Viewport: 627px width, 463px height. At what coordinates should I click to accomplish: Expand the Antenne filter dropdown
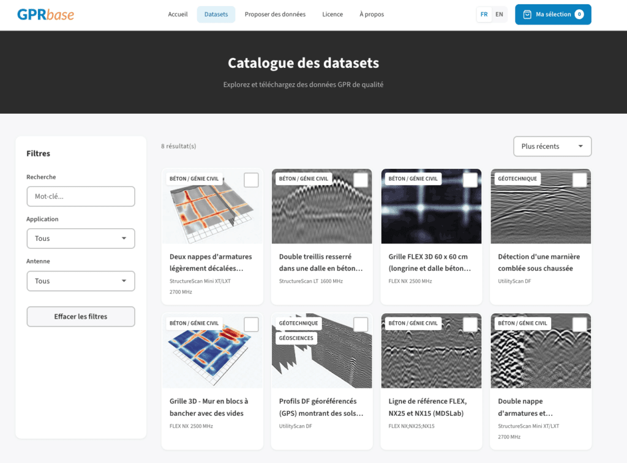[80, 281]
